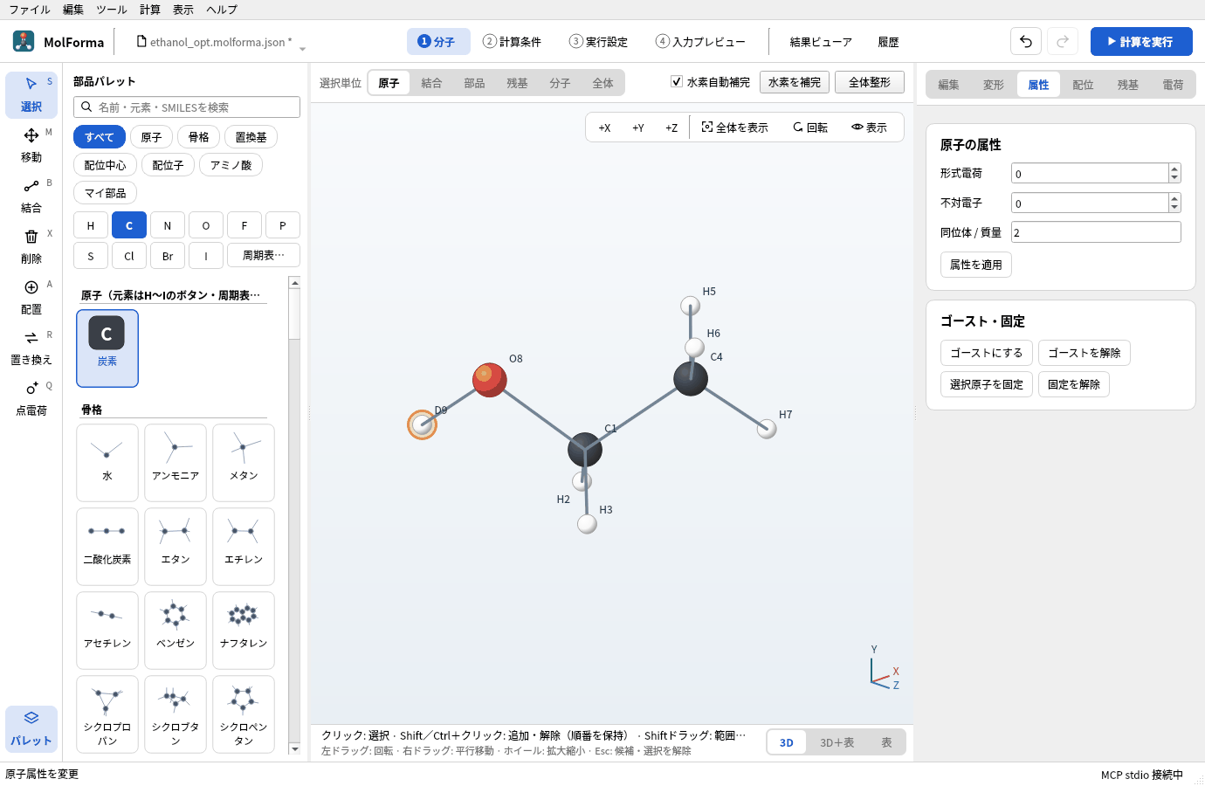
Task: Toggle 水素自動補完 checkbox
Action: pos(677,81)
